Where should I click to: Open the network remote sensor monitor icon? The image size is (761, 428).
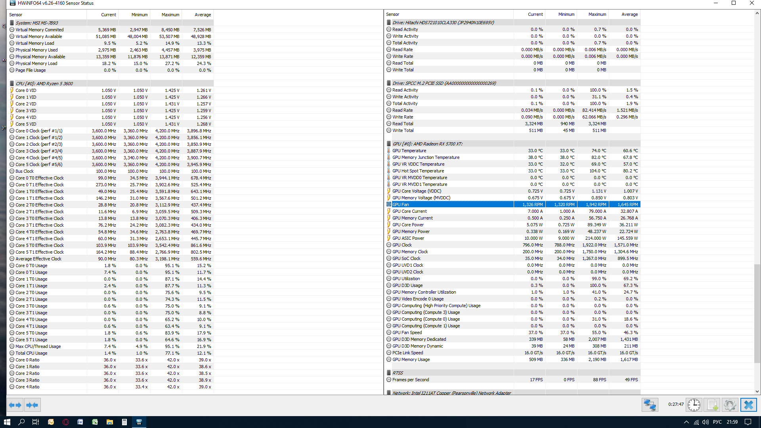pyautogui.click(x=650, y=405)
